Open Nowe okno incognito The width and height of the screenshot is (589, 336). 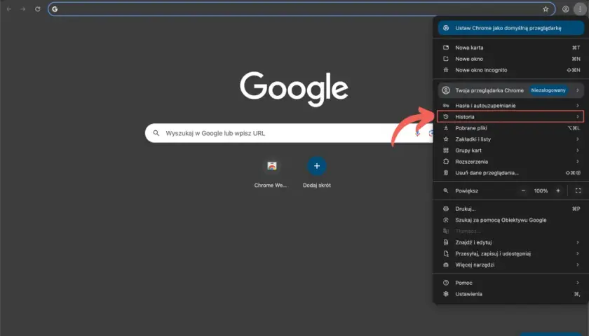pyautogui.click(x=511, y=70)
